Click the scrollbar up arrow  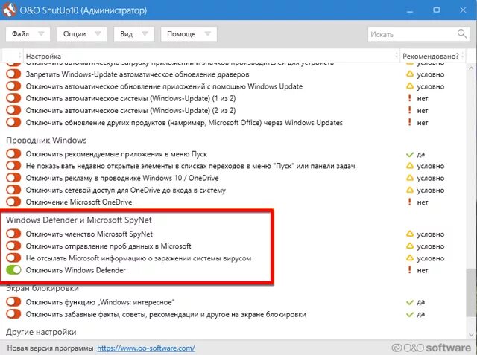click(x=471, y=68)
